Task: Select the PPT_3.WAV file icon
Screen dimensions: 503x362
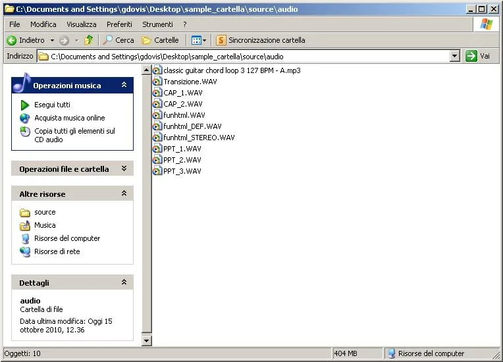Action: [x=157, y=171]
